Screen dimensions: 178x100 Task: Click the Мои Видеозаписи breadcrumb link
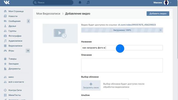coord(48,14)
